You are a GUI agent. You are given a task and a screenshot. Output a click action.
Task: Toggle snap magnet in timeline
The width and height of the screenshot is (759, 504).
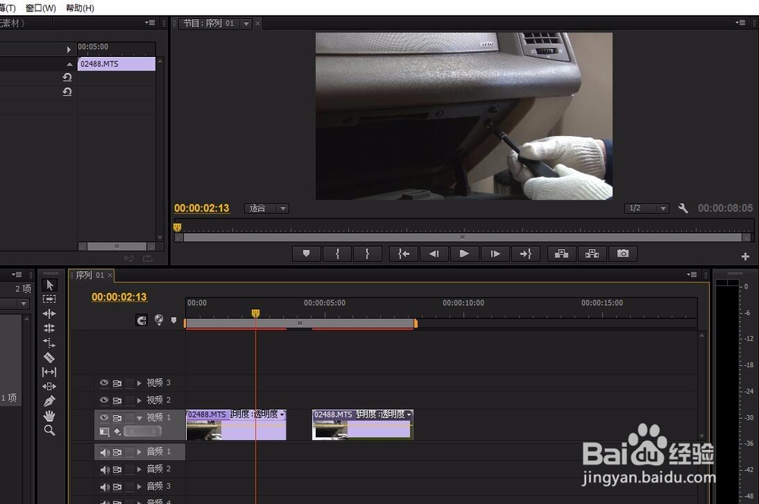[141, 320]
